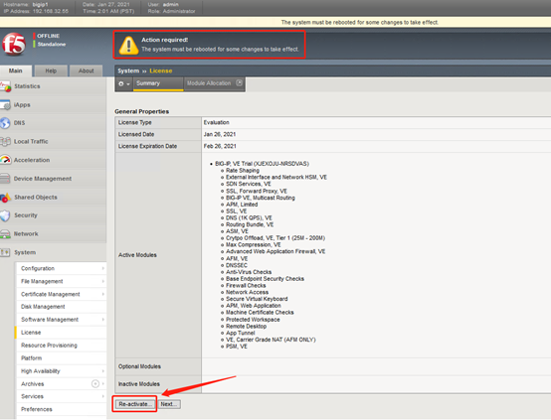Expand the Configuration submenu arrow
The image size is (551, 420).
[x=103, y=268]
